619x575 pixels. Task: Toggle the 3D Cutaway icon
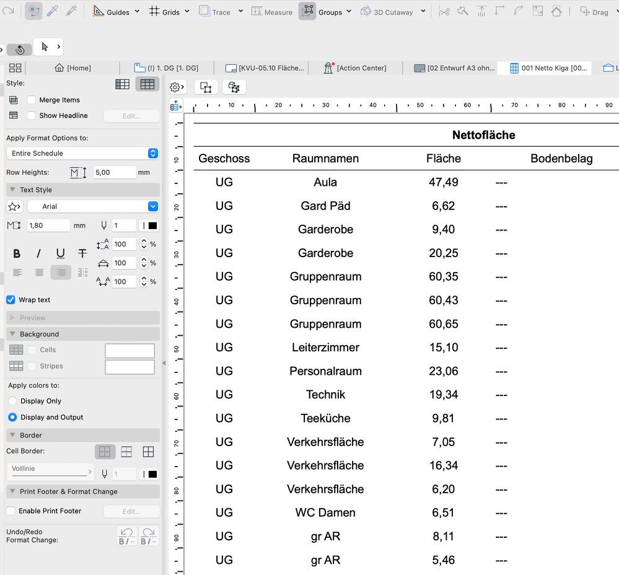pyautogui.click(x=366, y=11)
